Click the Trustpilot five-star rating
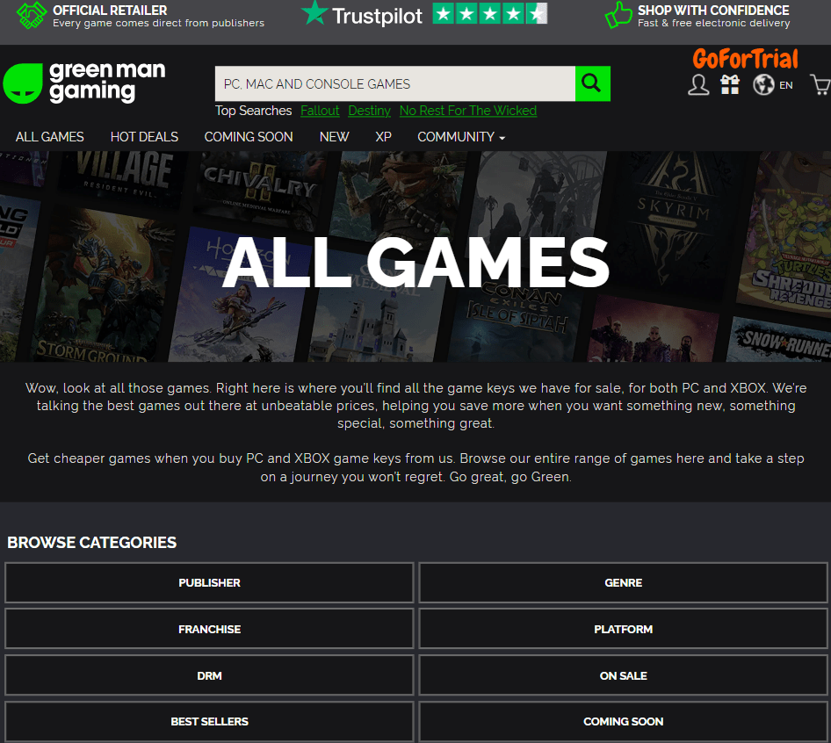Image resolution: width=831 pixels, height=743 pixels. click(x=489, y=14)
